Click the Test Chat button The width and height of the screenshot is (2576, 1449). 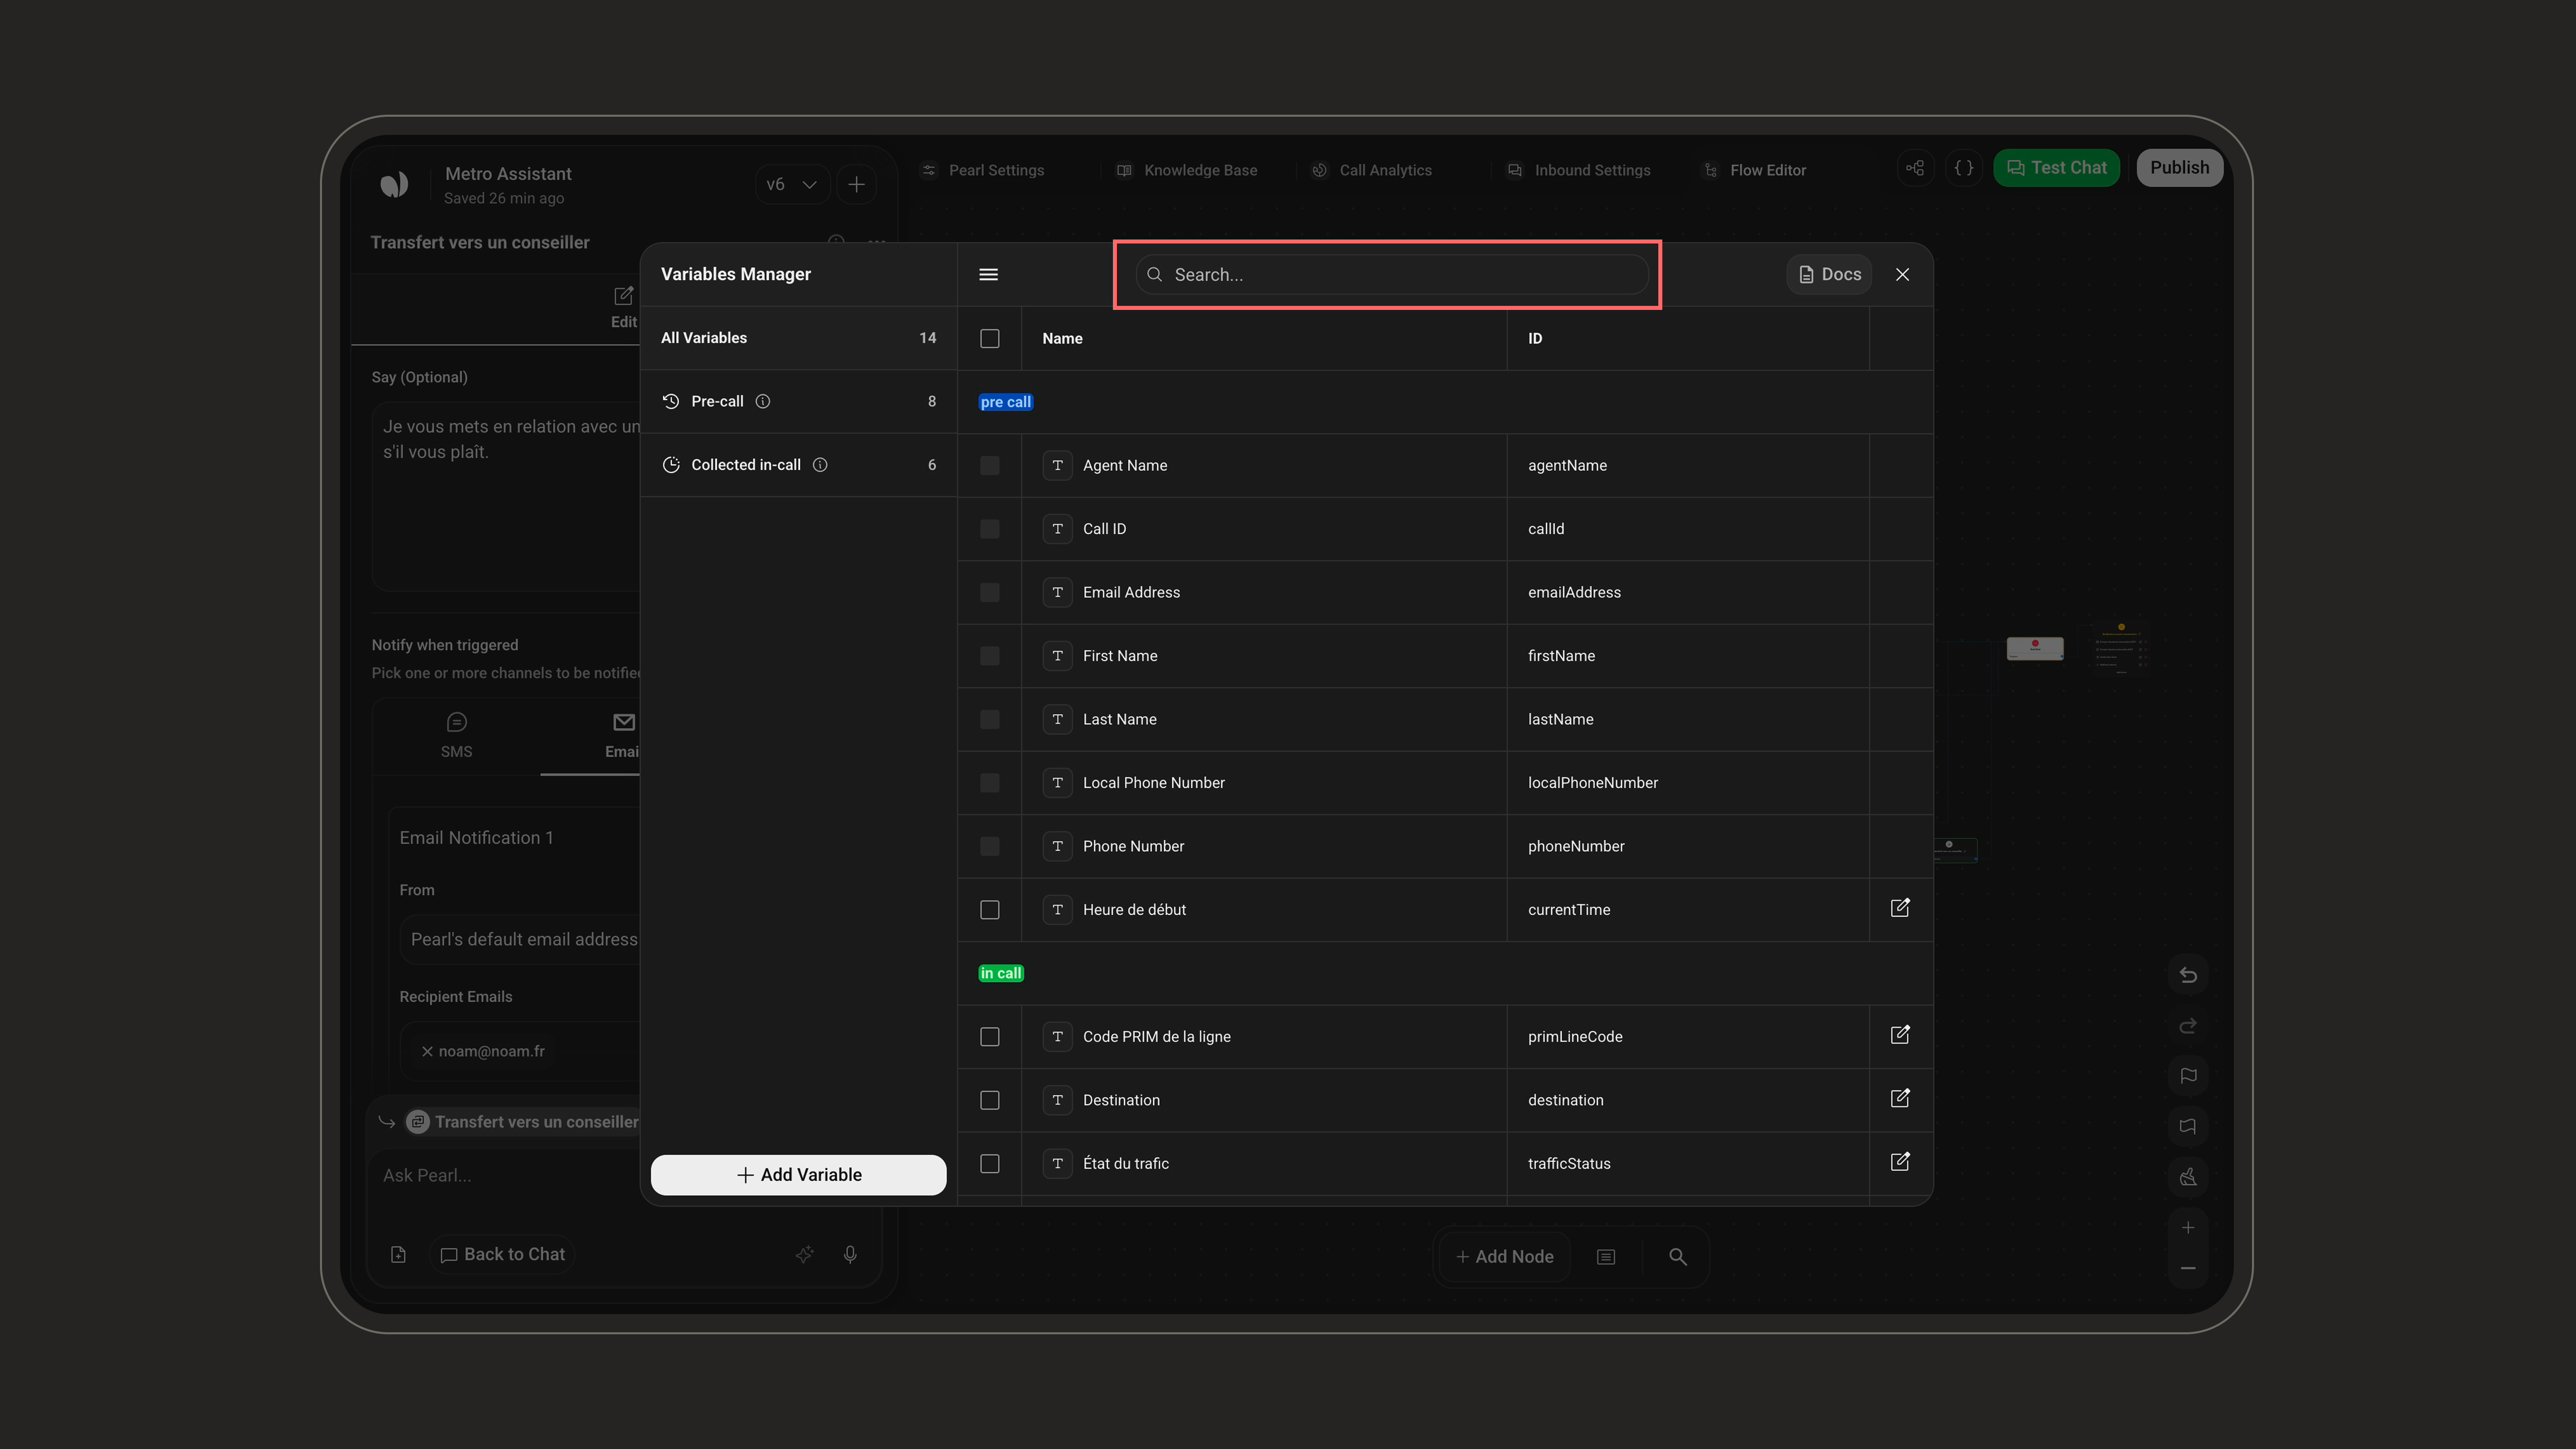[x=2056, y=168]
